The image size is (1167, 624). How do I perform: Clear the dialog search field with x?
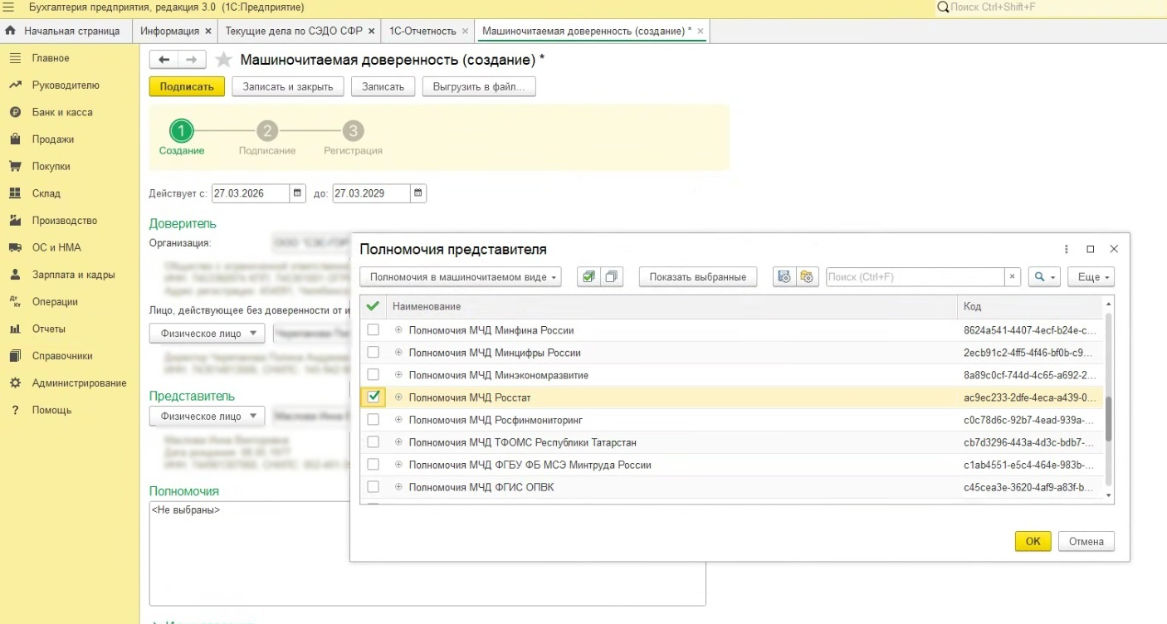(x=1013, y=277)
